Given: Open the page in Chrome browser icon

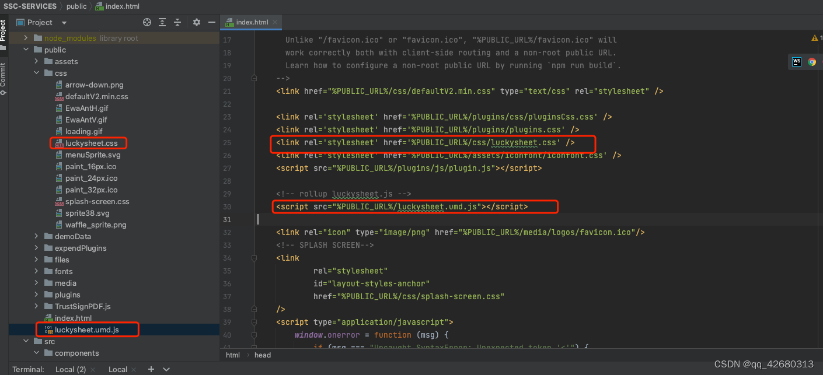Looking at the screenshot, I should [812, 61].
